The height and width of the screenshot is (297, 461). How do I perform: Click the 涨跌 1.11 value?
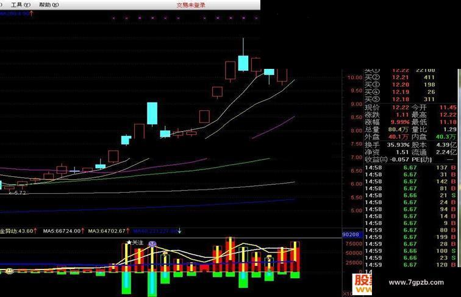(402, 115)
